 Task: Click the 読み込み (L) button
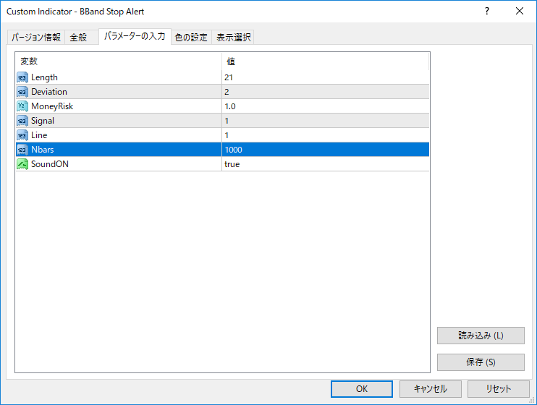point(481,336)
